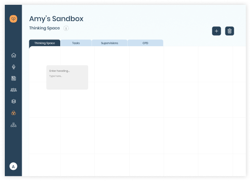Switch to the Thinking Space tab
Screen dimensions: 251x181
[45, 43]
